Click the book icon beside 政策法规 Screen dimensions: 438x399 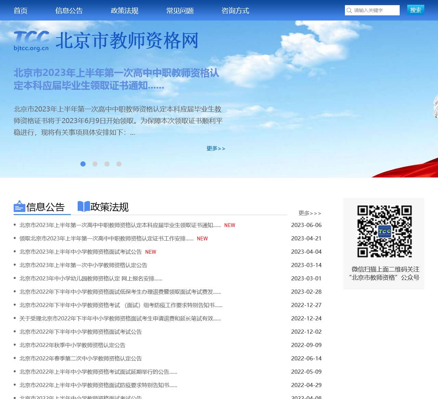83,206
